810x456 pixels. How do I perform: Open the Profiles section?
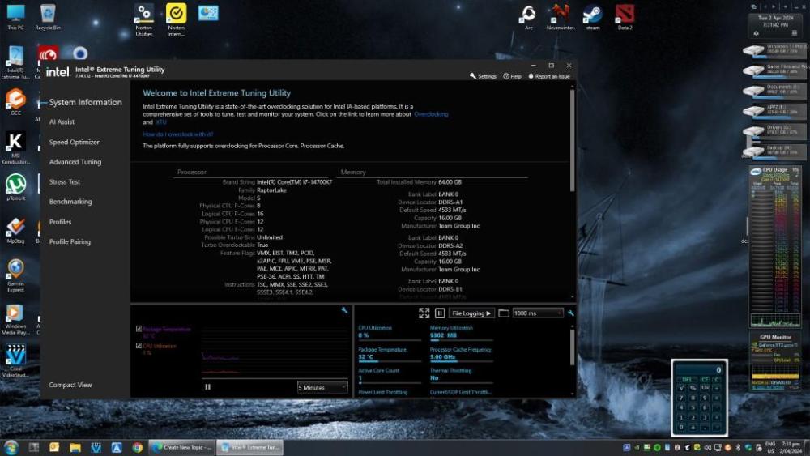[x=61, y=222]
